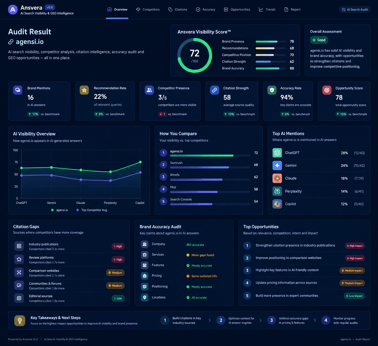Image resolution: width=378 pixels, height=346 pixels.
Task: Click 'Powered by Ansvera v2.0' footer text
Action: (x=23, y=339)
